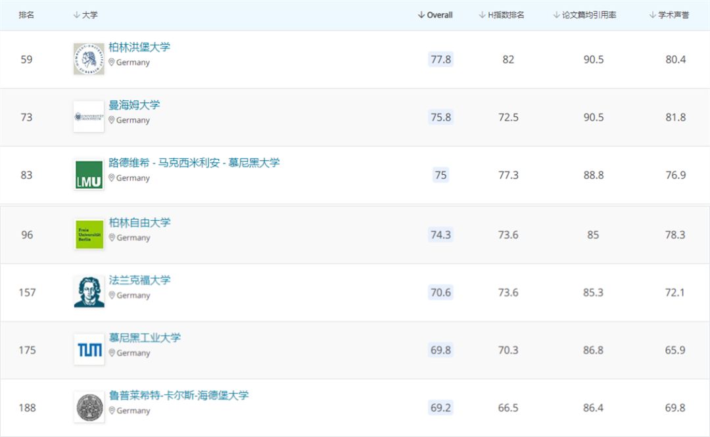Open 路德维希 - 马克西米利安 - 慕尼黑大学 link
This screenshot has height=437, width=710.
click(x=194, y=162)
